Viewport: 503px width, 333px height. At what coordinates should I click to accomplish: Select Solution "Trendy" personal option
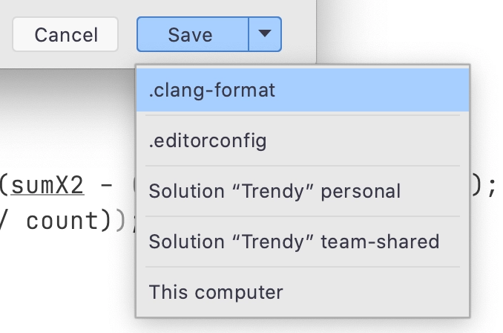tap(303, 191)
